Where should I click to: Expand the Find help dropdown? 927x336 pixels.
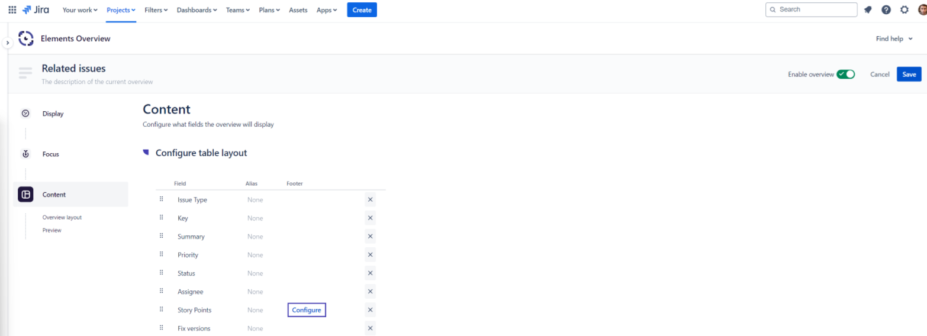pos(894,39)
